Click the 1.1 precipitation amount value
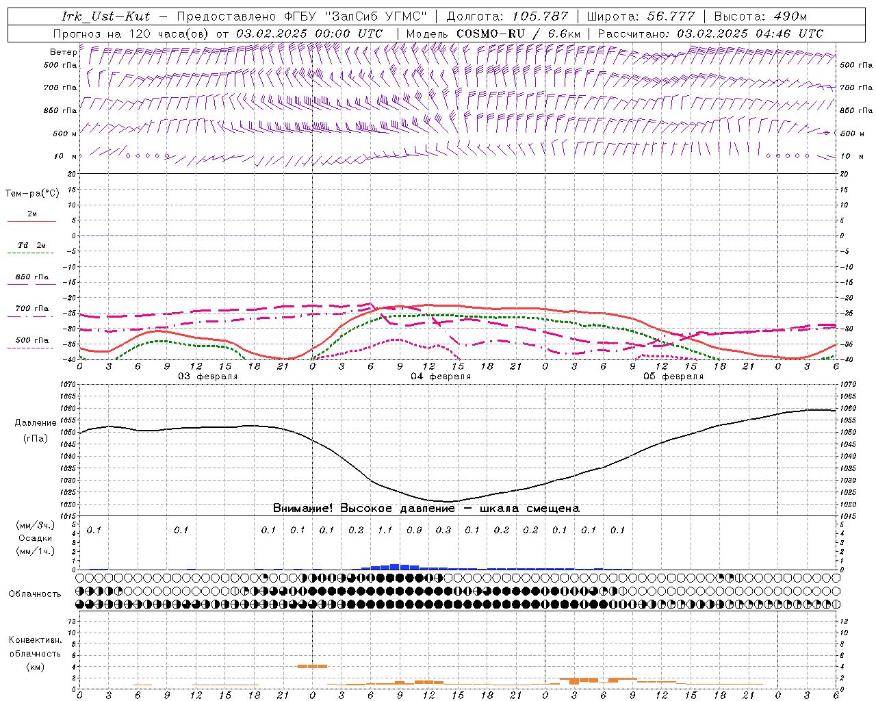This screenshot has width=876, height=701. click(385, 530)
